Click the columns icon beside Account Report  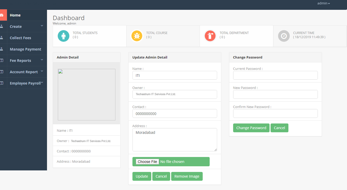pos(2,72)
